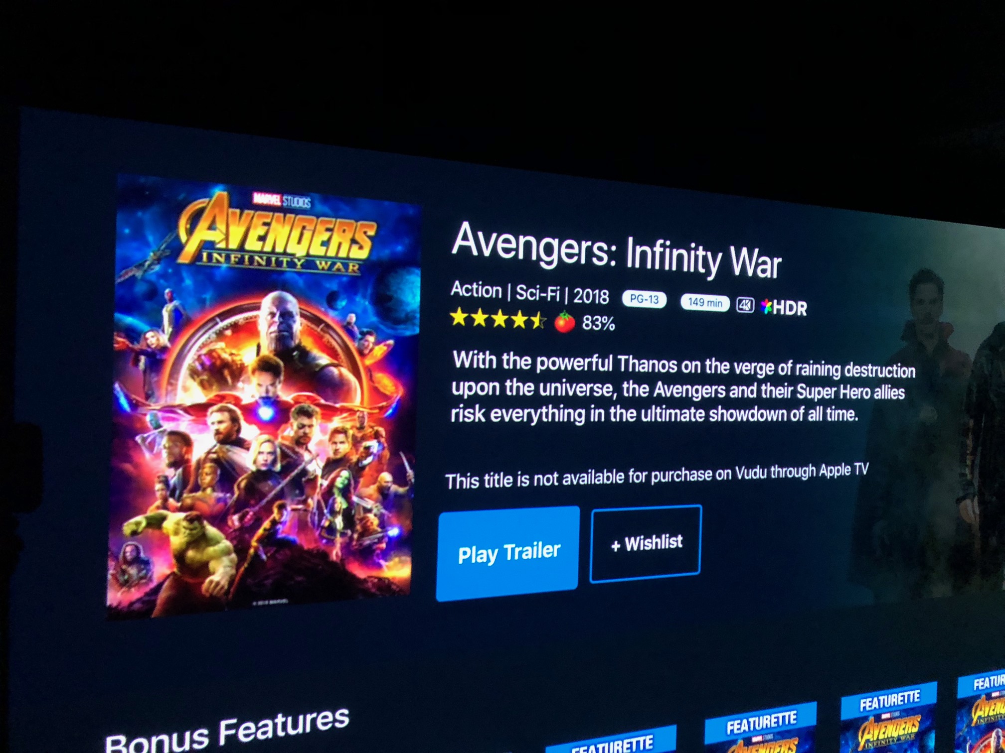Click the Action genre label

pyautogui.click(x=476, y=289)
